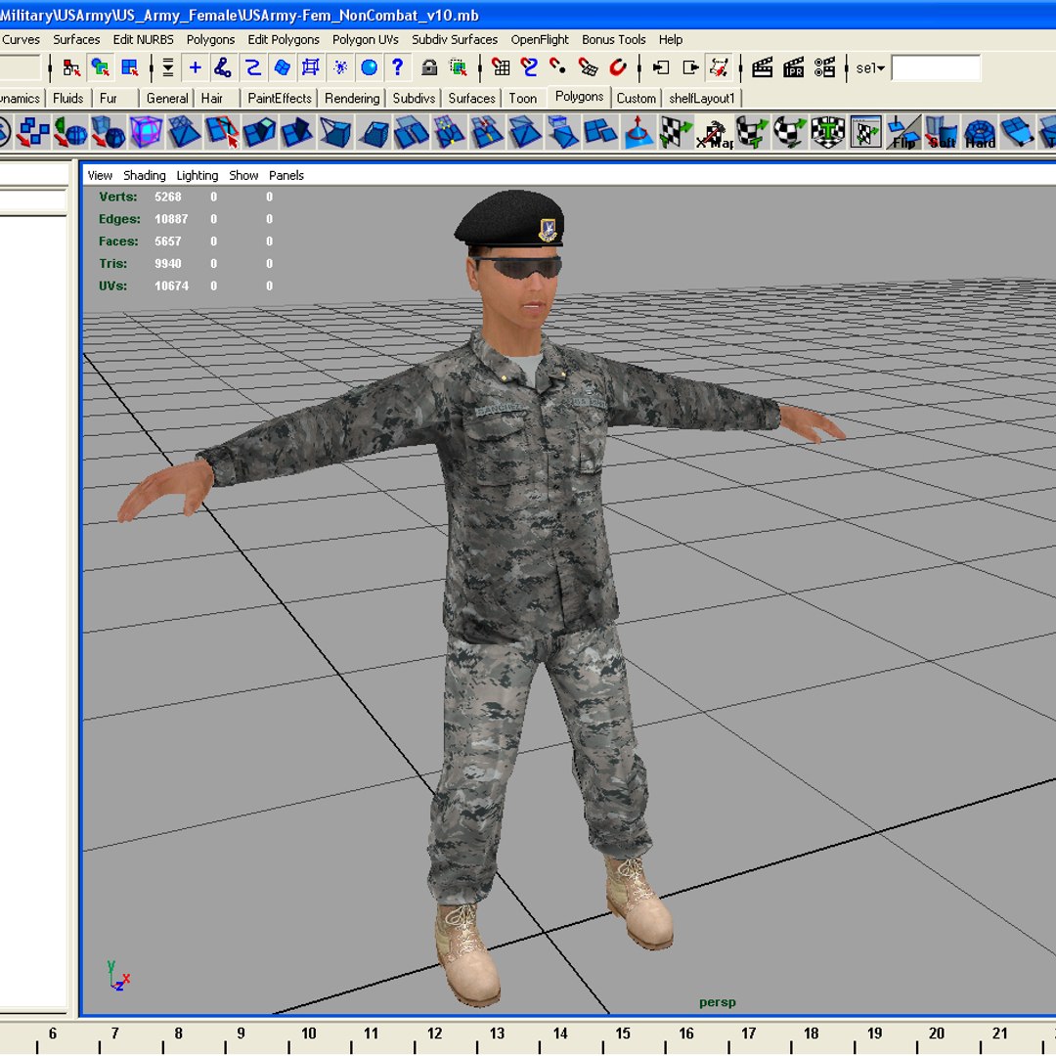Jump to frame 12 on timeline

click(434, 1034)
